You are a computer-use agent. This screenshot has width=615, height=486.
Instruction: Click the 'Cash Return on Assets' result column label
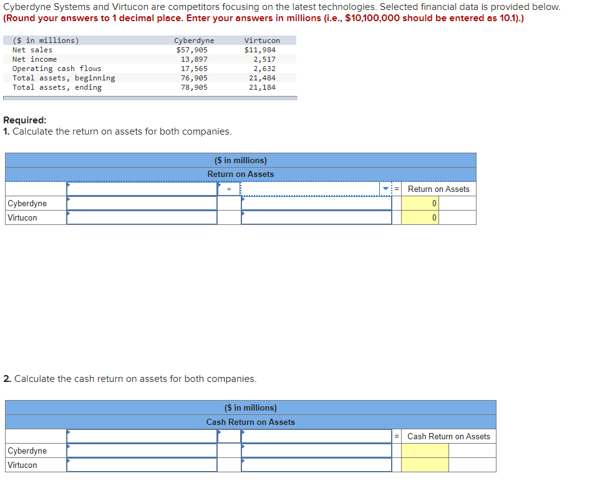pyautogui.click(x=448, y=436)
